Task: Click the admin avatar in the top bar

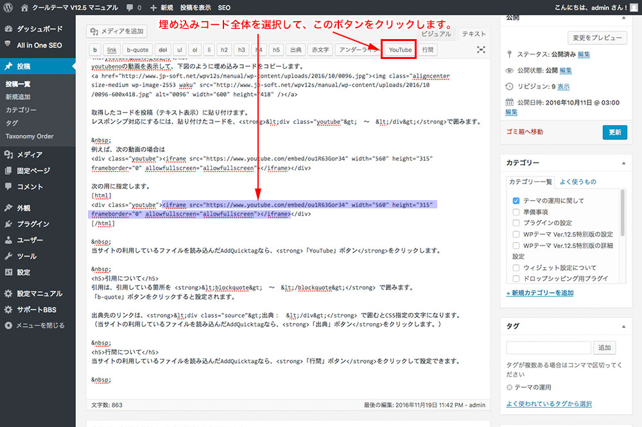Action: (636, 7)
